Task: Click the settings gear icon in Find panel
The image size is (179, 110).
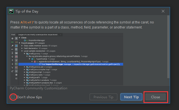Action: click(x=12, y=39)
